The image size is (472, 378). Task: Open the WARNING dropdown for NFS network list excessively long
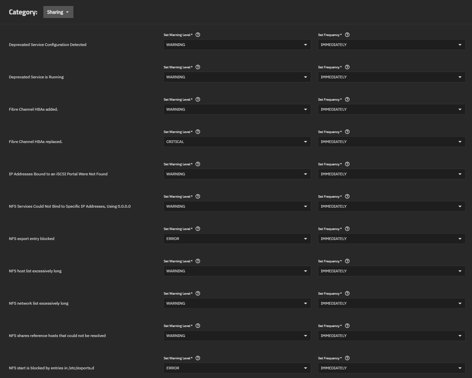(237, 303)
